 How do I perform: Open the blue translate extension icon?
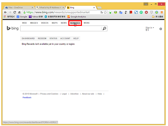point(120,12)
